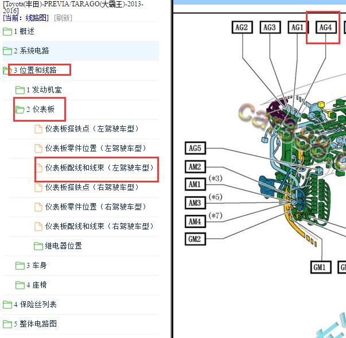Open the 3 车身 subsection

(37, 266)
